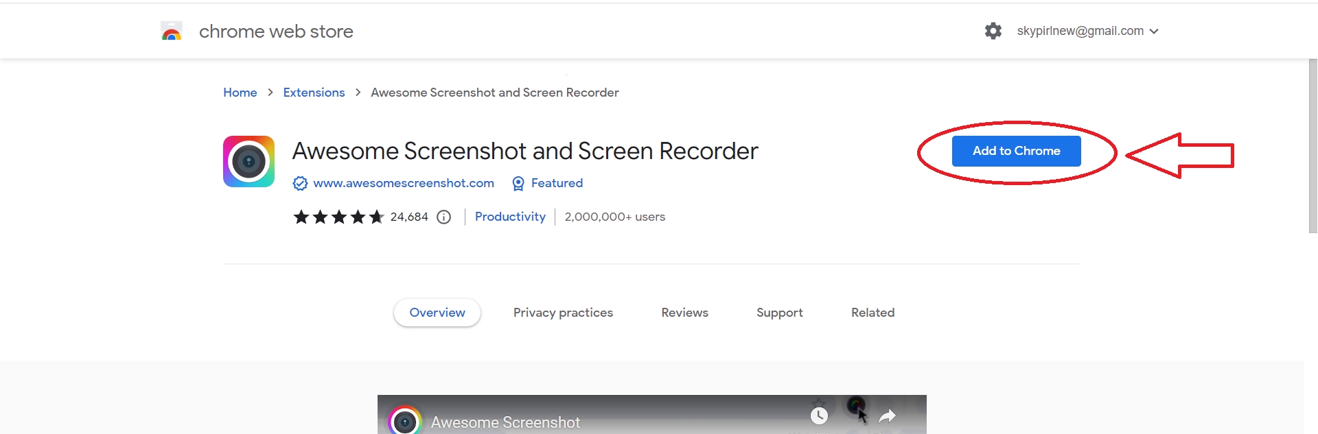Click the rating info icon beside 24,684
Viewport: 1318px width, 434px height.
[444, 217]
